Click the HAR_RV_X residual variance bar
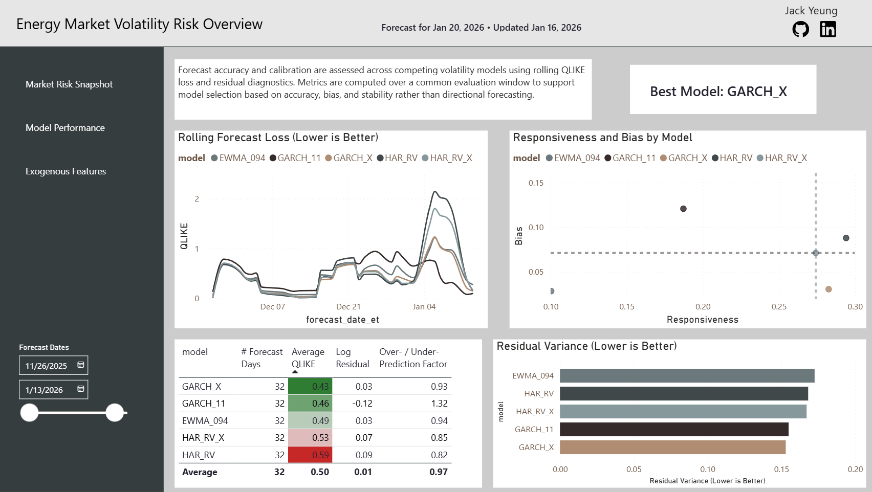The image size is (872, 492). (x=683, y=412)
